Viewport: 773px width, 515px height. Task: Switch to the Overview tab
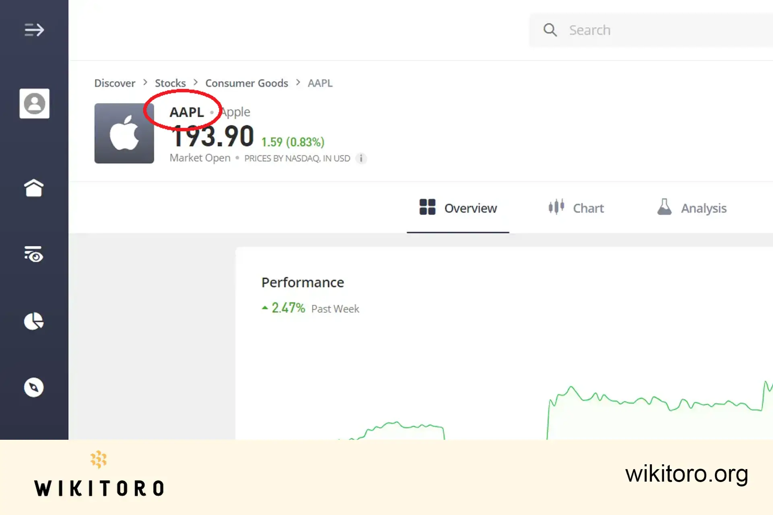click(459, 208)
